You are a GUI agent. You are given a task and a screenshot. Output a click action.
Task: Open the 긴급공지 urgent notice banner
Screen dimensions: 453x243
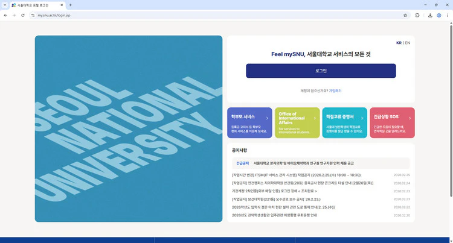(x=321, y=163)
